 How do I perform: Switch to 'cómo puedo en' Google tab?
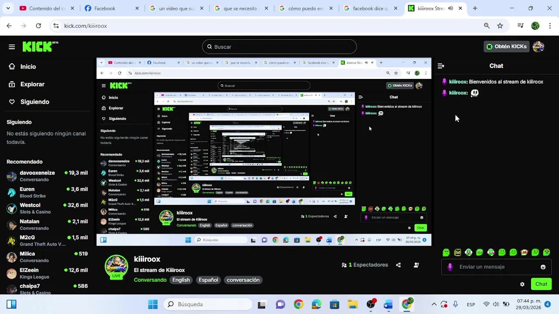[306, 8]
